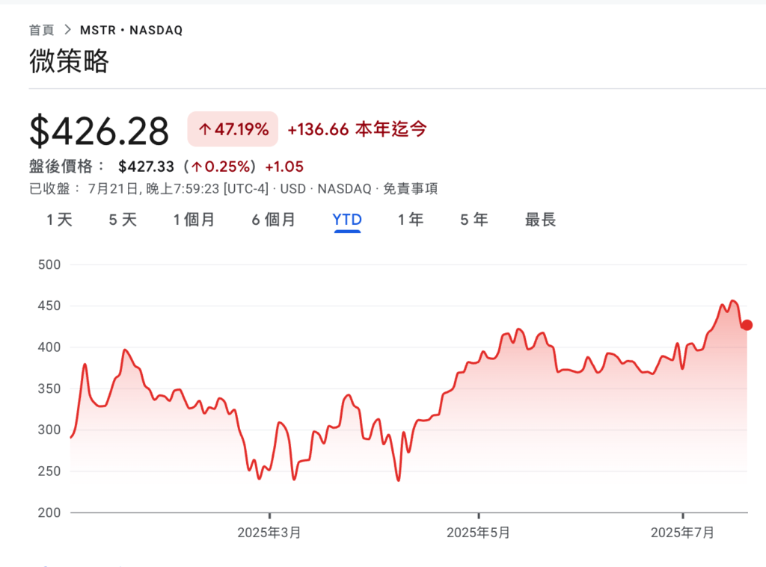Switch to the 1天 time range tab
The width and height of the screenshot is (766, 567).
coord(58,220)
